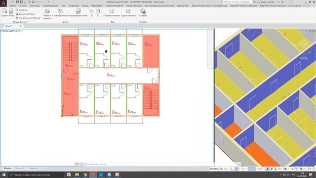
Task: Click Очистить слой "Мусор"
Action: (x=28, y=18)
